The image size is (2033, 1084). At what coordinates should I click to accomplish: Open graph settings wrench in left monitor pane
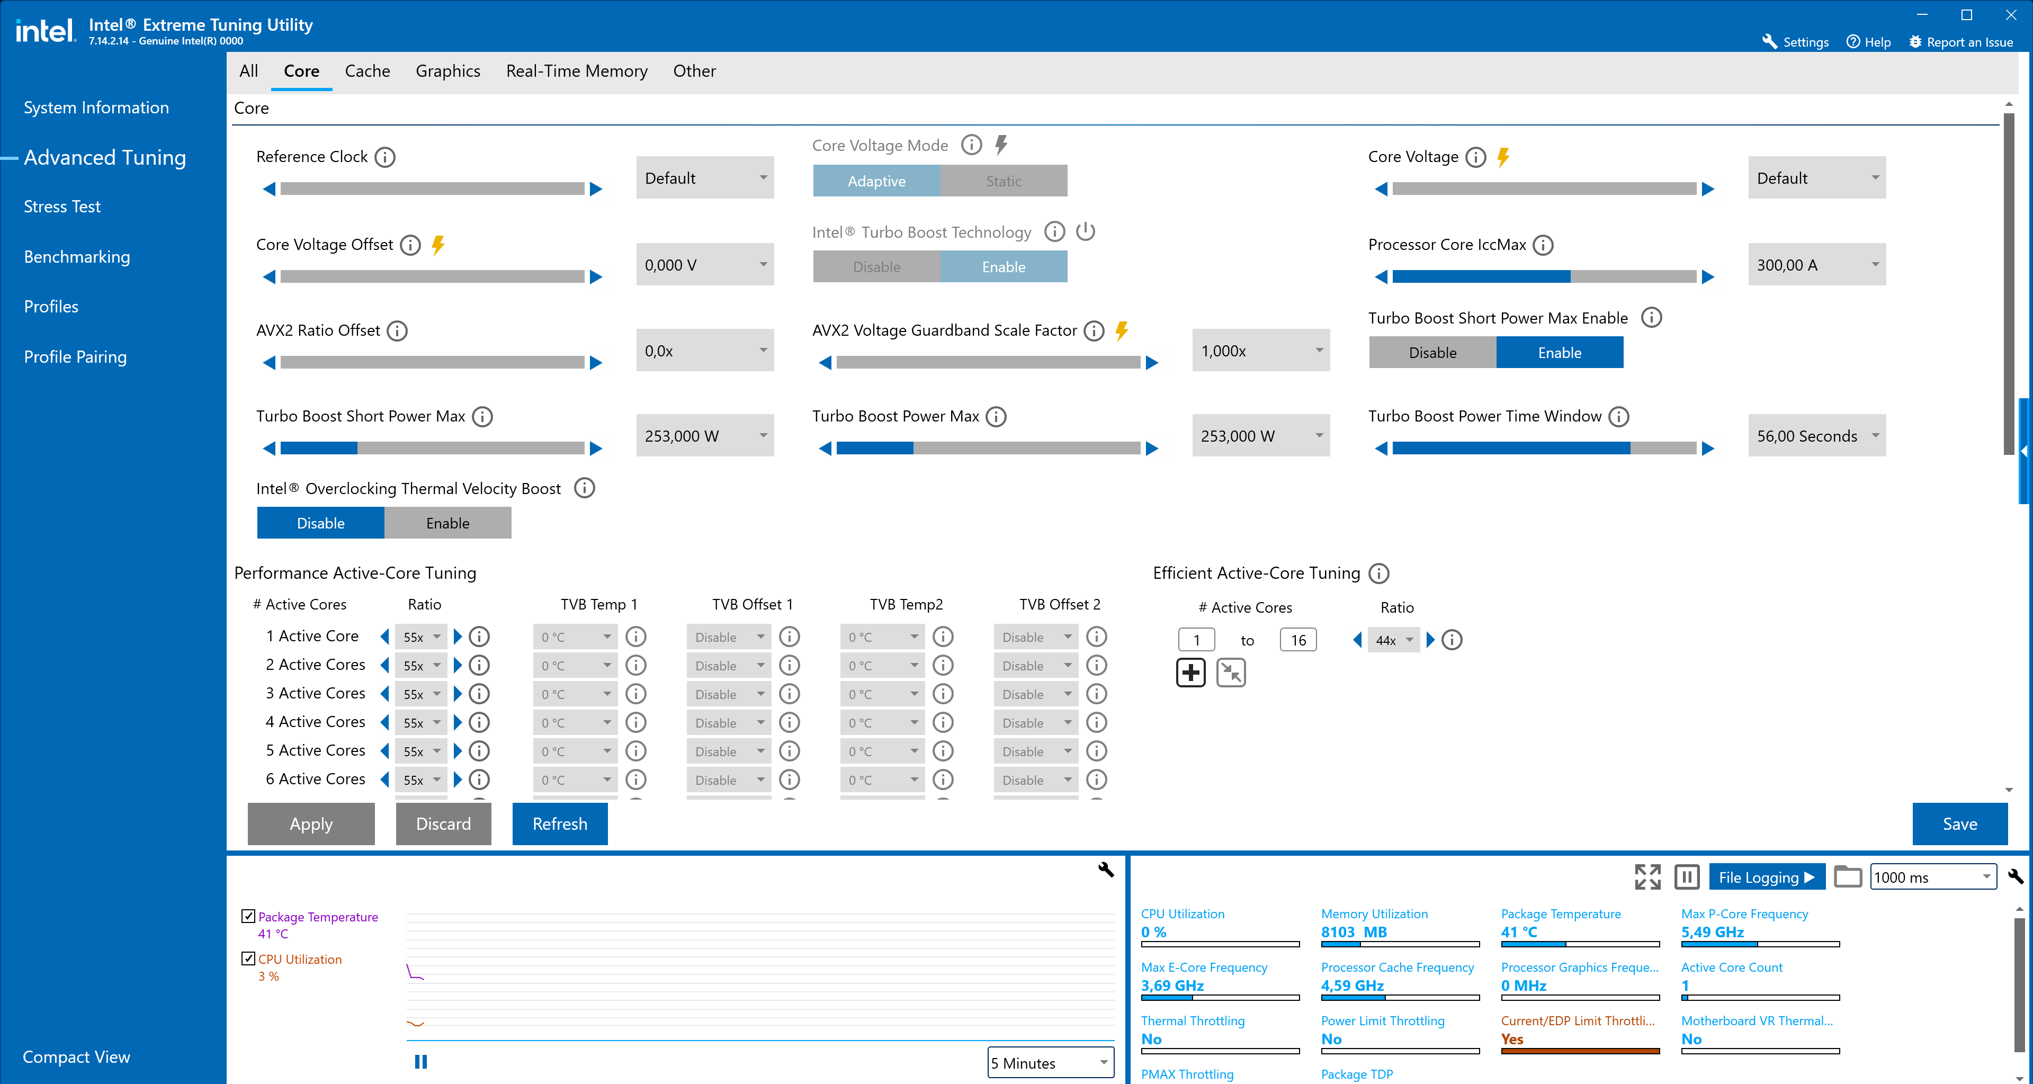(1106, 870)
